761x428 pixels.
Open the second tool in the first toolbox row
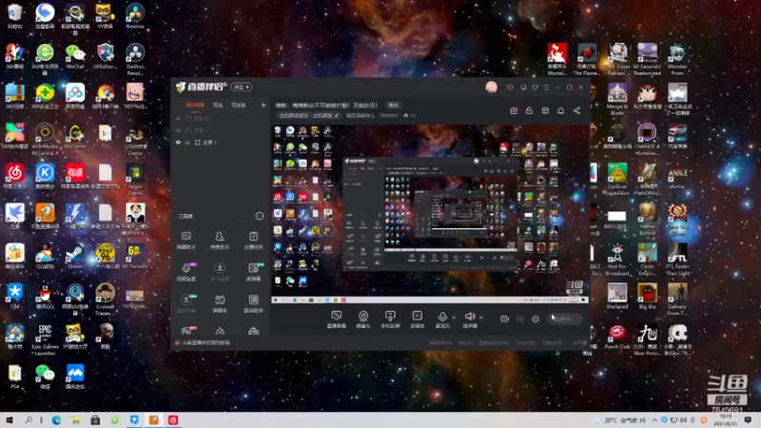[220, 241]
